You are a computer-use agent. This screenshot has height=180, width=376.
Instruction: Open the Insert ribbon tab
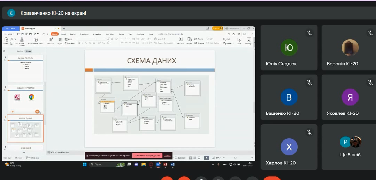63,34
